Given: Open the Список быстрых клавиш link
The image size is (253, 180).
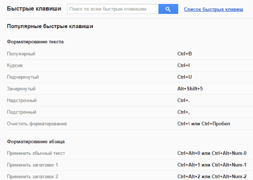Looking at the screenshot, I should 213,9.
